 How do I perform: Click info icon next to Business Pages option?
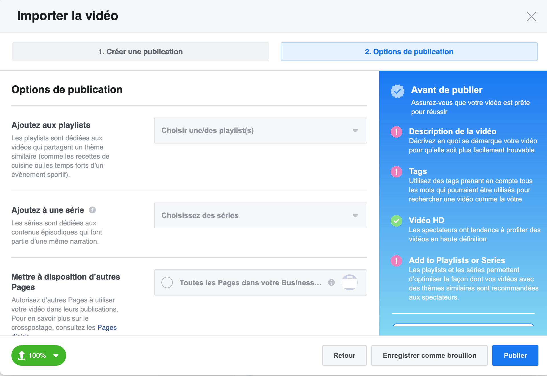point(331,282)
